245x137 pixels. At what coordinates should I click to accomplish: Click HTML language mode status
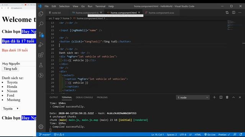(x=198, y=134)
